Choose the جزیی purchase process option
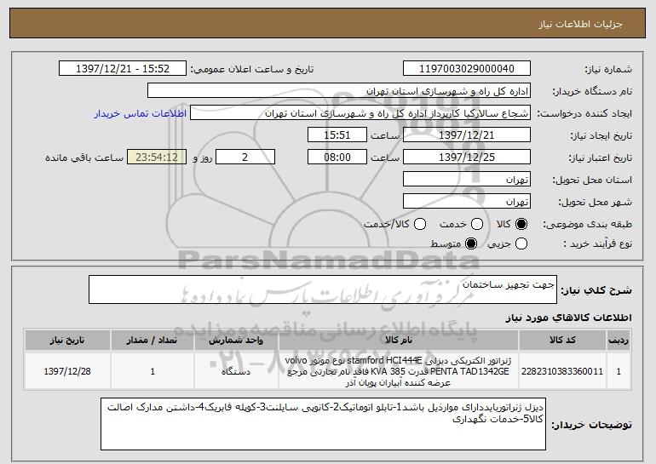This screenshot has width=656, height=464. click(521, 243)
